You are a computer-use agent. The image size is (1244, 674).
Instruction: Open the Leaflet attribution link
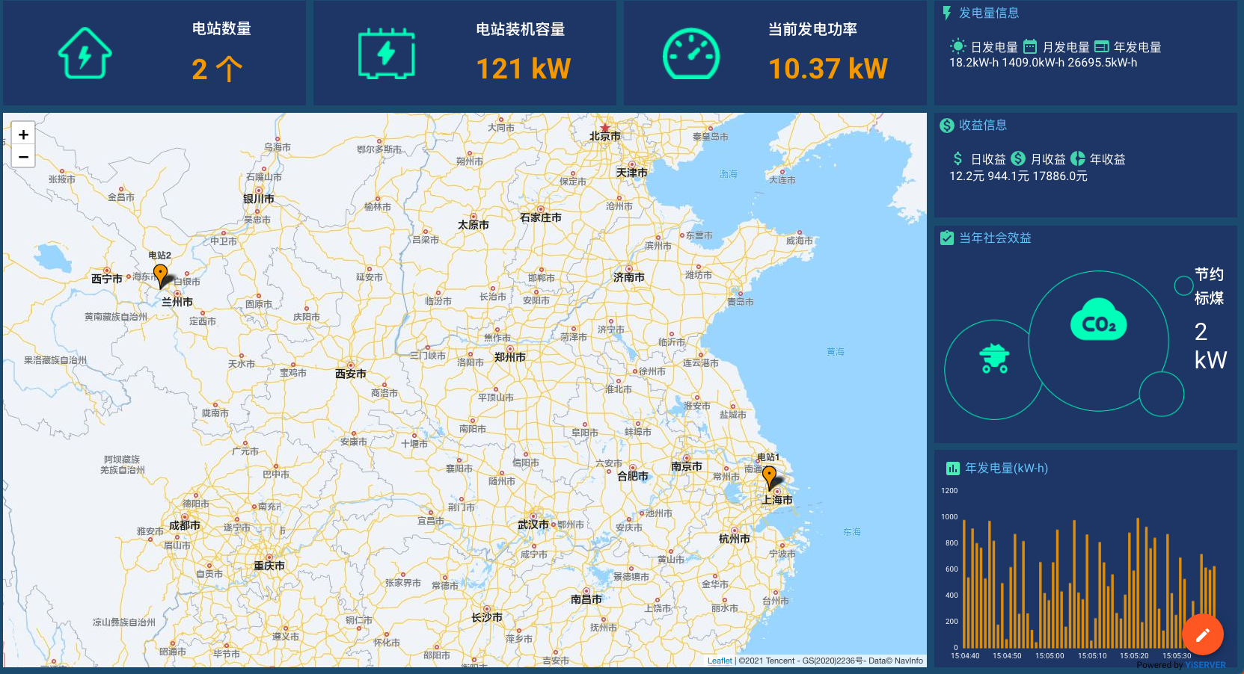[720, 661]
